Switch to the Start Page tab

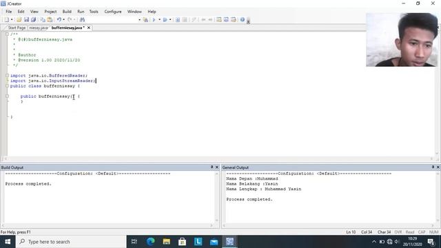17,28
